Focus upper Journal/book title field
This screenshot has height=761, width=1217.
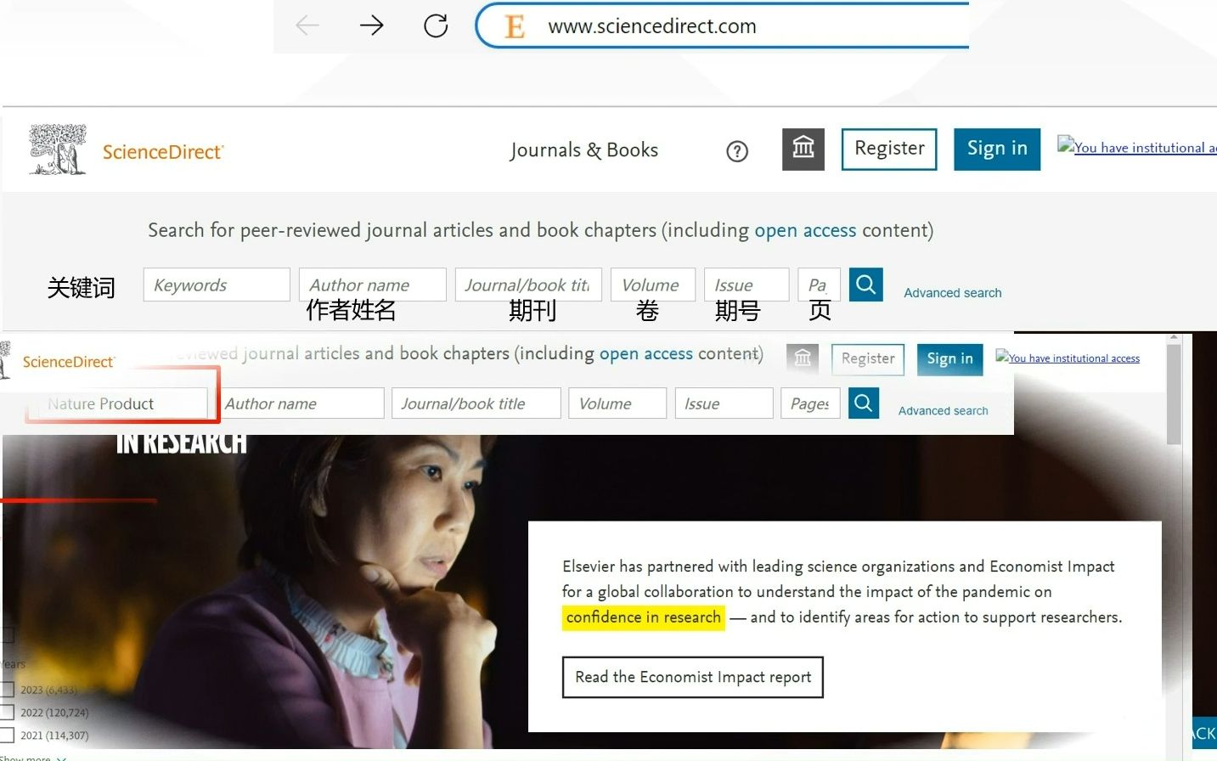[x=528, y=285]
